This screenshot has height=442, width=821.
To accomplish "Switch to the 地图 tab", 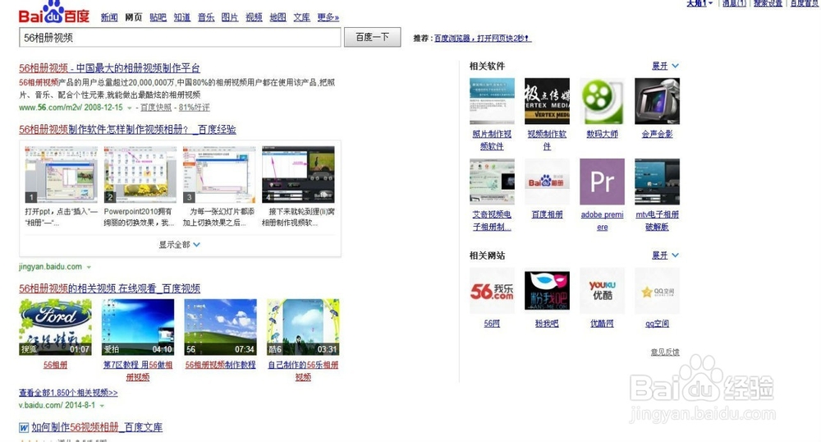I will point(278,17).
